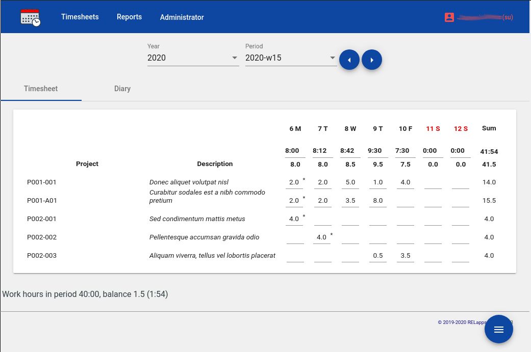Open the user account icon

click(449, 17)
